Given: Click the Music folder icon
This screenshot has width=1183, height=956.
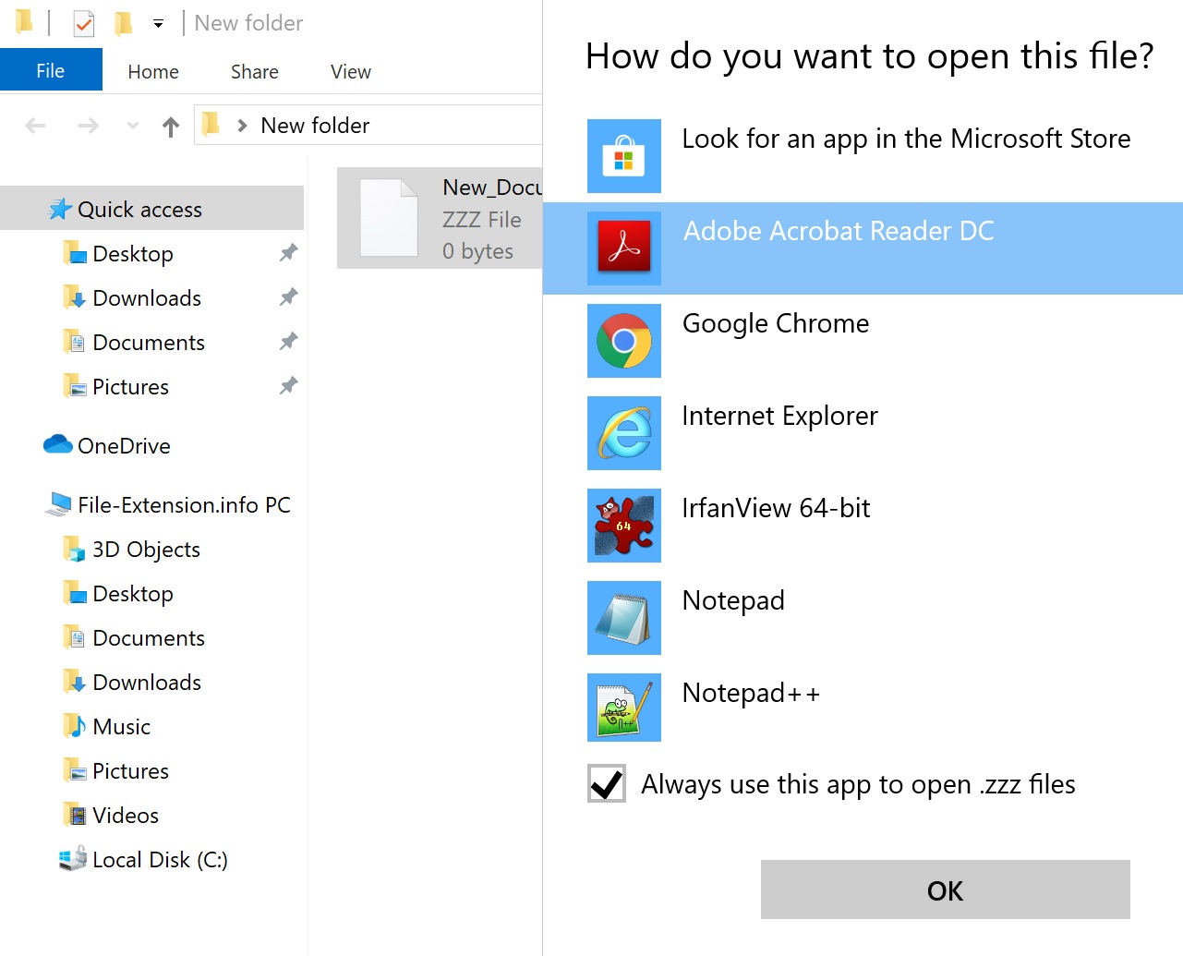Looking at the screenshot, I should [74, 726].
